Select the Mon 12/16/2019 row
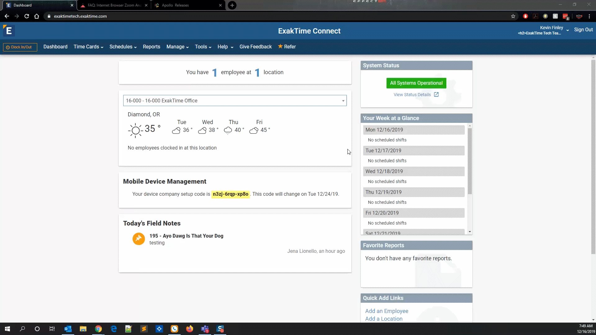 pos(414,130)
